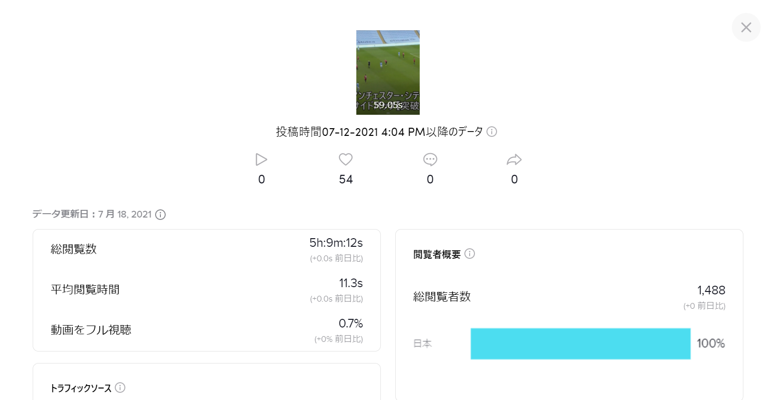Show info for 閲覧者概要
This screenshot has height=400, width=777.
coord(470,254)
